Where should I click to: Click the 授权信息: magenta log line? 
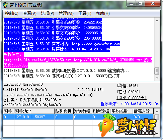click(x=14, y=54)
